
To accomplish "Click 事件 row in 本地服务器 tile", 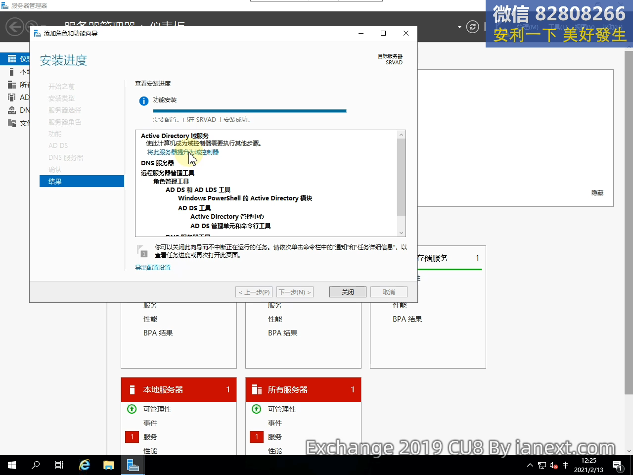I will pyautogui.click(x=150, y=423).
